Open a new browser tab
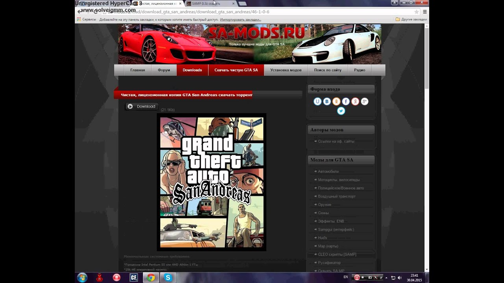The image size is (504, 283). coord(243,4)
